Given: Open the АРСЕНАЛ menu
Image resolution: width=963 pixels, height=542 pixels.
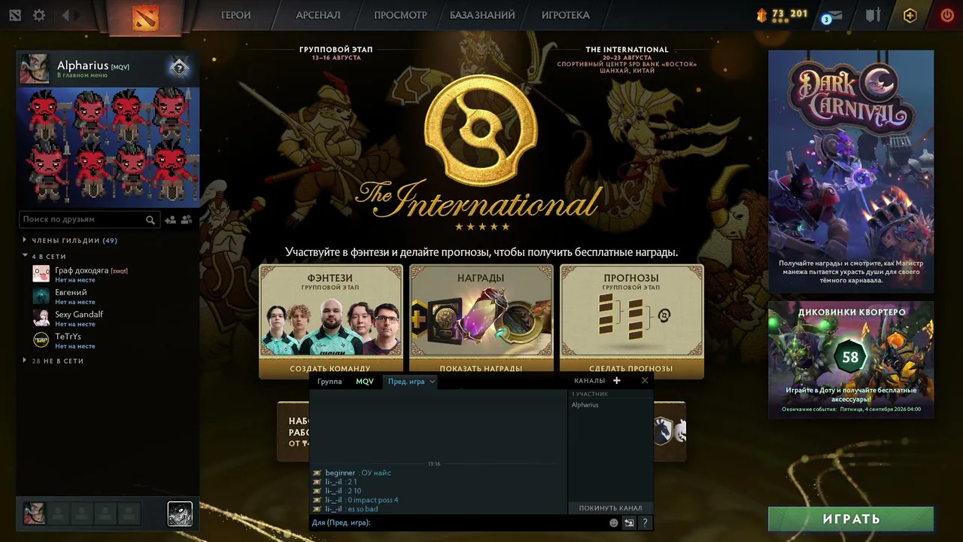Looking at the screenshot, I should coord(318,15).
